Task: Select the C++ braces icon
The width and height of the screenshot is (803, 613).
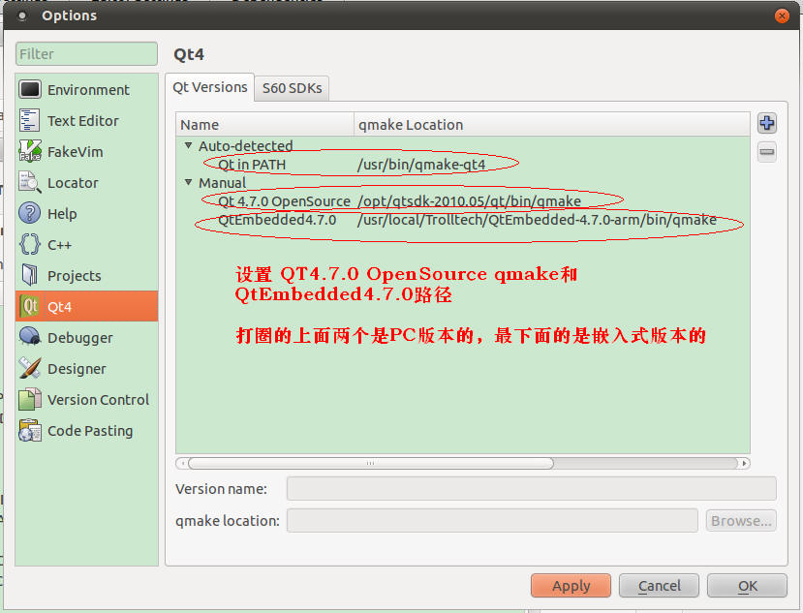Action: 30,244
